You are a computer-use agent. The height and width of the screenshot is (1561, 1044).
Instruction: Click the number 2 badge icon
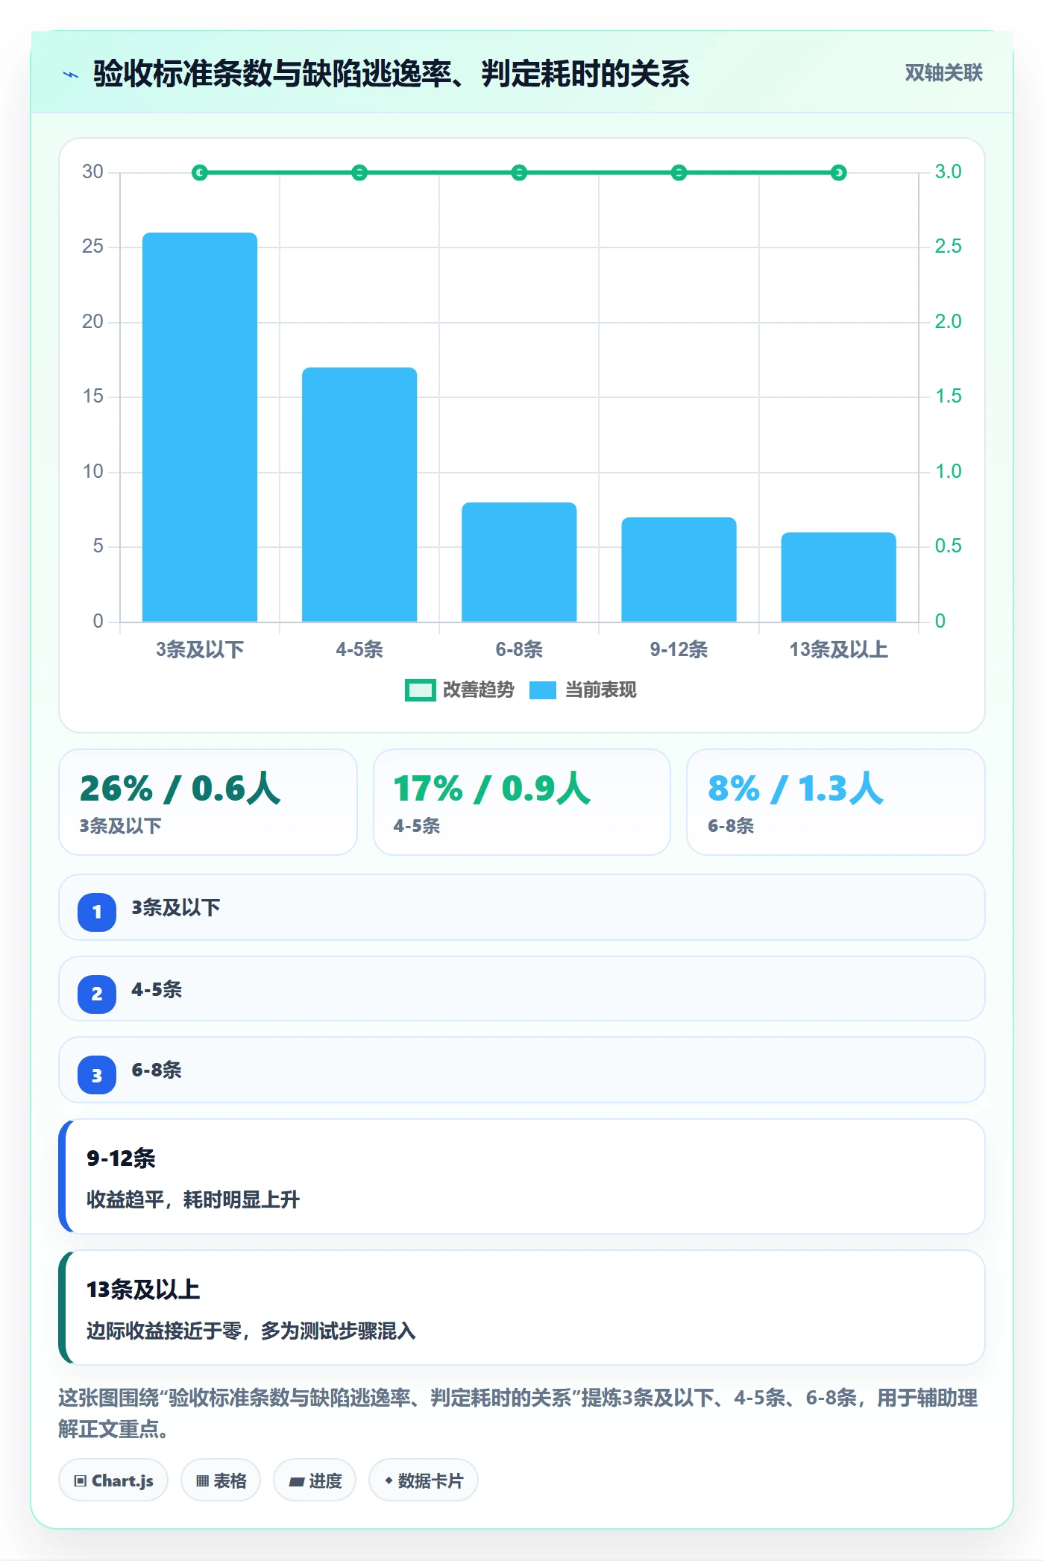(97, 994)
